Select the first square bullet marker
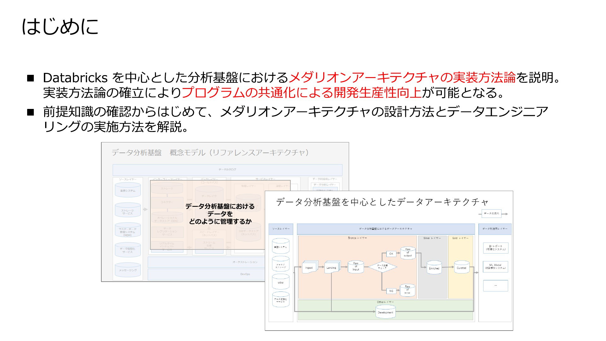This screenshot has height=341, width=606. (31, 78)
